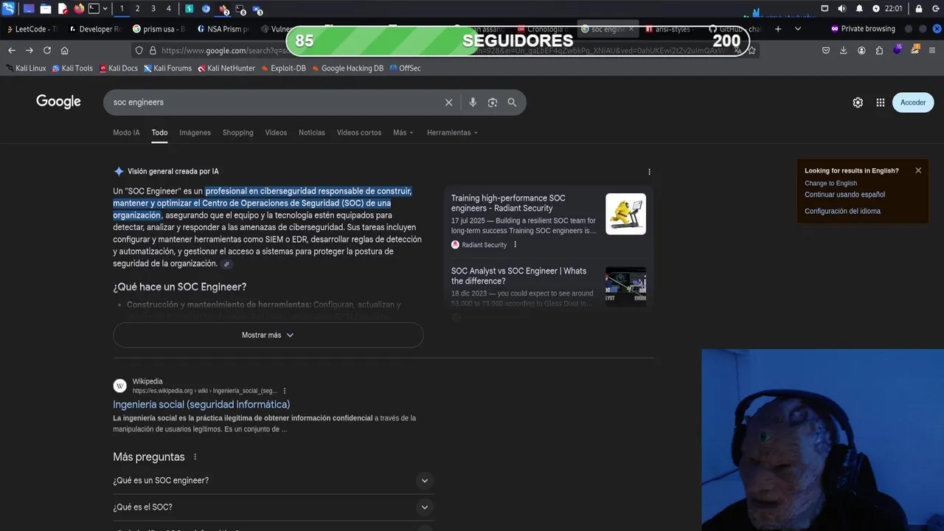Image resolution: width=944 pixels, height=531 pixels.
Task: Open AI overview three-dot options
Action: [x=649, y=172]
